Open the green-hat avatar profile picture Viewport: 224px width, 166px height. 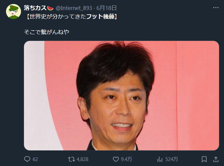coord(13,12)
